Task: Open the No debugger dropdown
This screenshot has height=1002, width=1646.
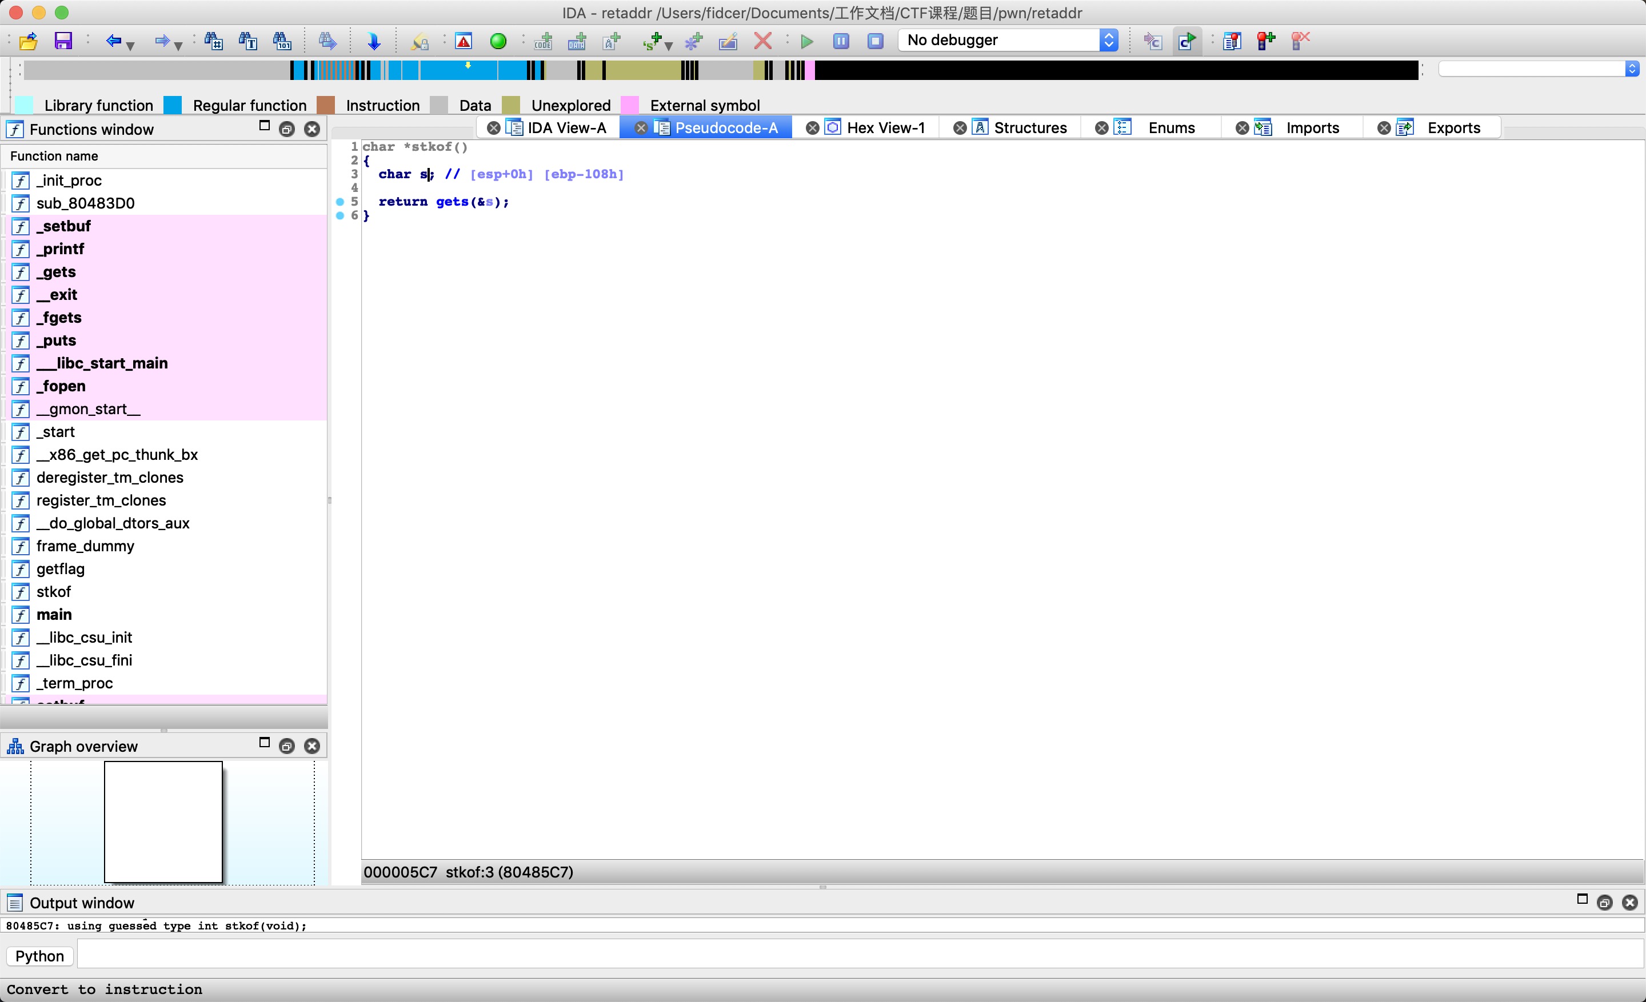Action: click(x=1108, y=40)
